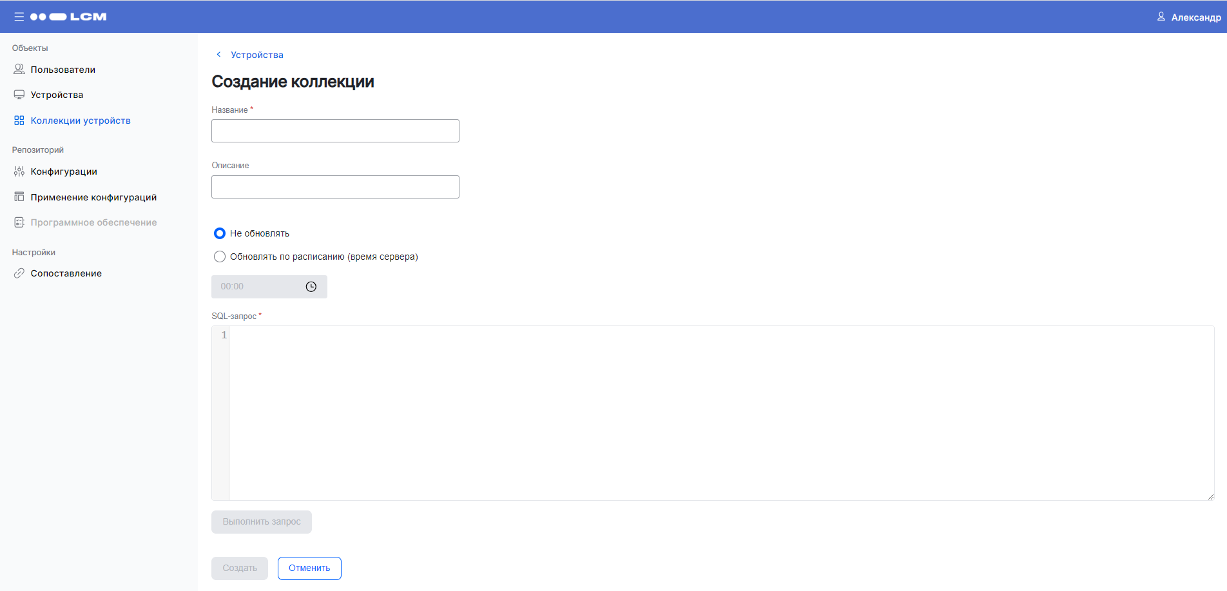1227x591 pixels.
Task: Click the LCM logo
Action: tap(68, 17)
